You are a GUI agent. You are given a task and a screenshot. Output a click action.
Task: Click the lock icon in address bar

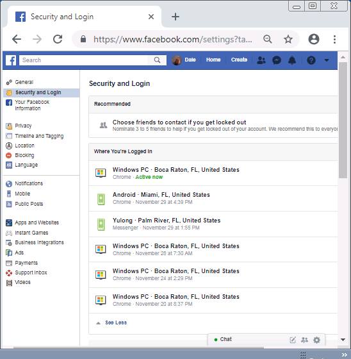83,39
